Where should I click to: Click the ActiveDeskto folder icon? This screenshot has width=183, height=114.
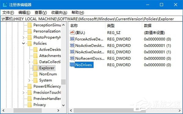click(x=35, y=50)
